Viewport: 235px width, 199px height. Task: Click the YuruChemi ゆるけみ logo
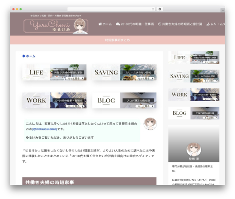(x=56, y=26)
